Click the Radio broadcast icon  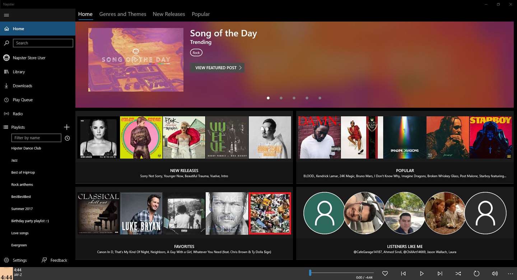pos(6,114)
